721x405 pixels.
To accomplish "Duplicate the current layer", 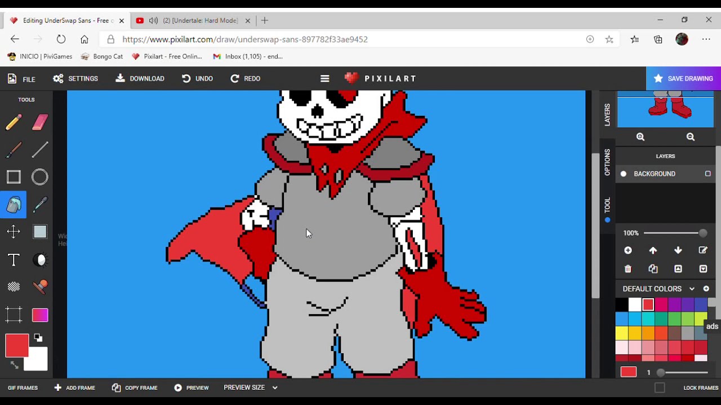I will pos(653,269).
